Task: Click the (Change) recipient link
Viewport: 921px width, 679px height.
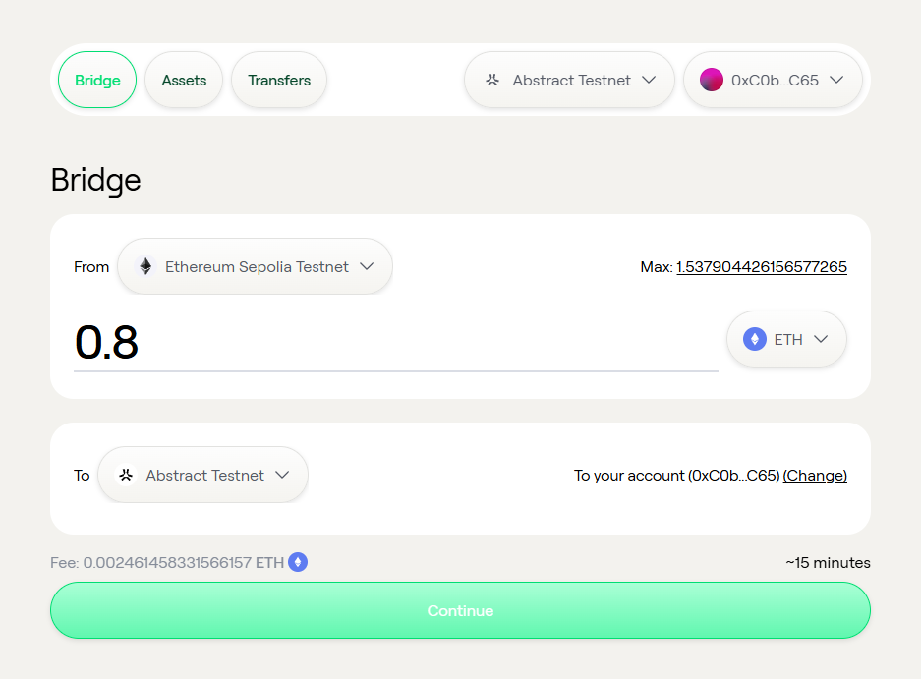Action: pyautogui.click(x=815, y=476)
